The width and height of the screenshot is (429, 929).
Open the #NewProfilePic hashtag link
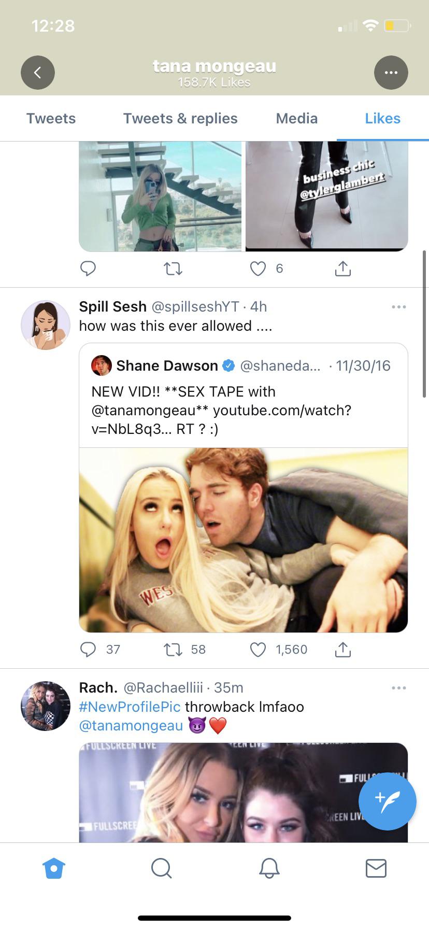click(x=130, y=707)
